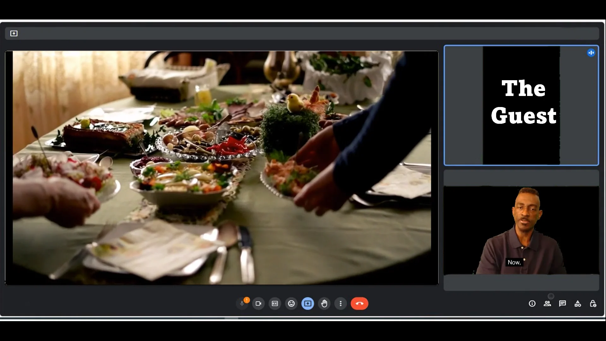Leave the call with the red button
Image resolution: width=606 pixels, height=341 pixels.
(359, 303)
